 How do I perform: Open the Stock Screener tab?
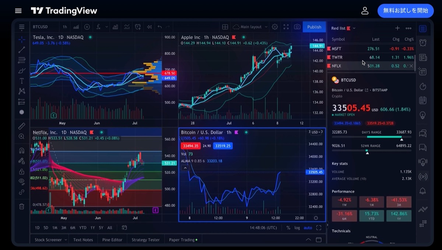(51, 240)
